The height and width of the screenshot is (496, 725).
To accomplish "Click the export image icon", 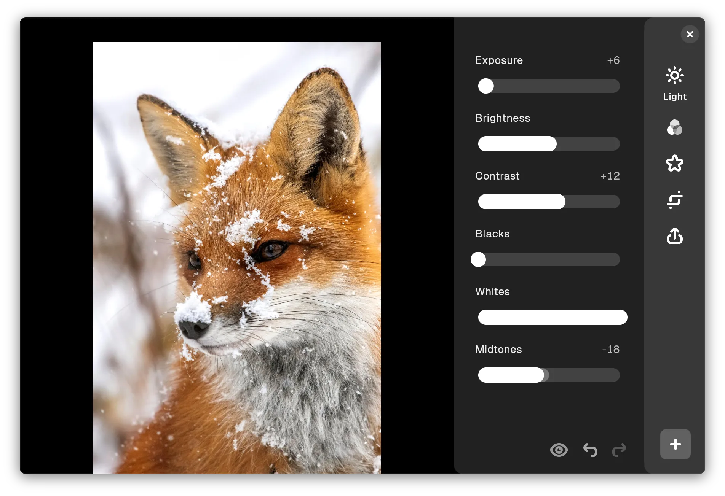I will coord(674,236).
